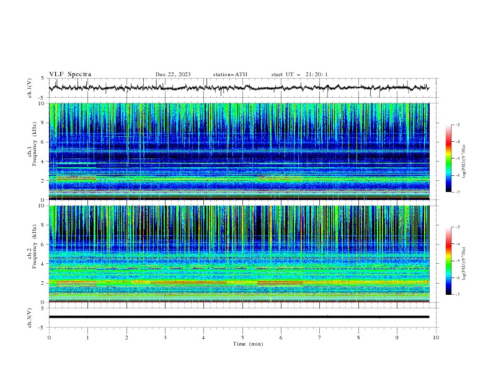Image resolution: width=491 pixels, height=379 pixels.
Task: Click the "-7" tick on ch.1 colorbar
Action: tap(457, 192)
